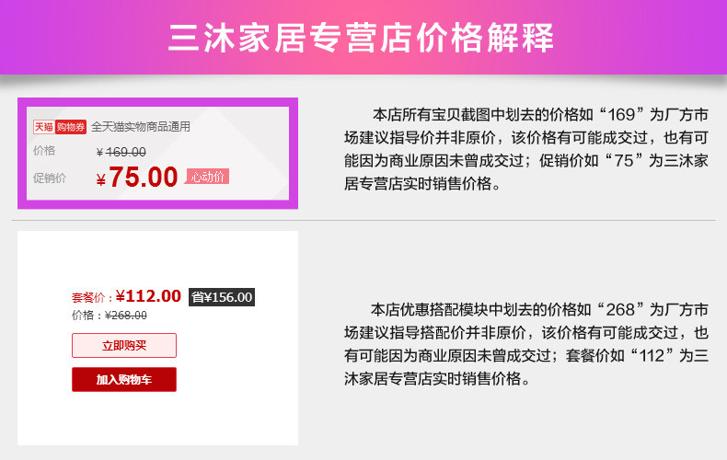Click the 三沐家居专营店价格解释 header title
727x460 pixels.
[363, 38]
